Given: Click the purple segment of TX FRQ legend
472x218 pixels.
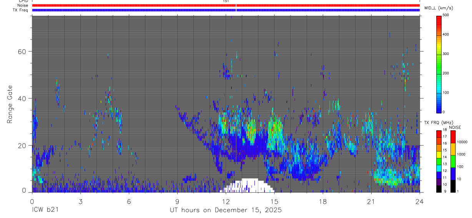Looking at the screenshot, I should click(x=439, y=182).
